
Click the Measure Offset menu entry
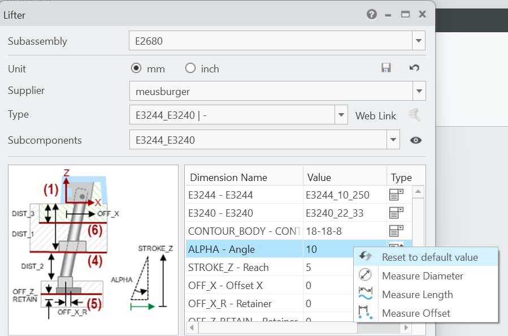click(416, 313)
